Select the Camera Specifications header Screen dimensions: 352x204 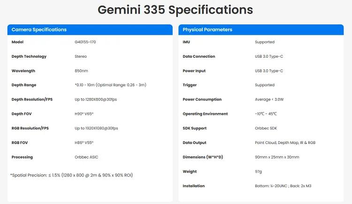click(39, 30)
